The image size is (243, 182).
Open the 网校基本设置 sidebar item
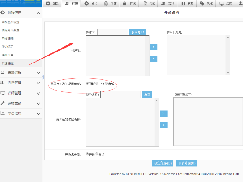pos(11,22)
